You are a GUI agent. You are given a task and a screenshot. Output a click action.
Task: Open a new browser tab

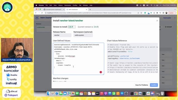tap(90, 9)
